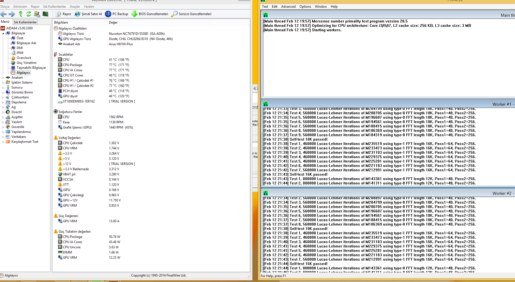Open Help menu in Prime95
This screenshot has height=282, width=515.
click(334, 7)
